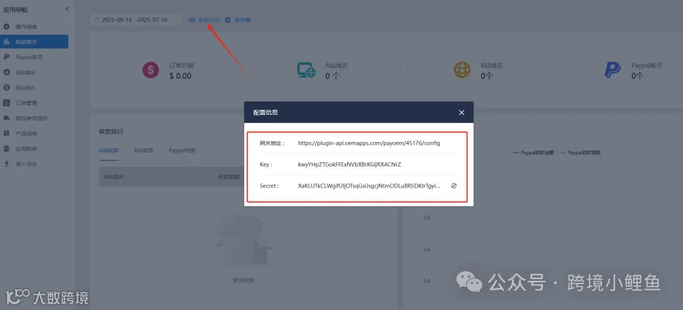Image resolution: width=683 pixels, height=310 pixels.
Task: Switch to the B站收款 tab
Action: 144,150
